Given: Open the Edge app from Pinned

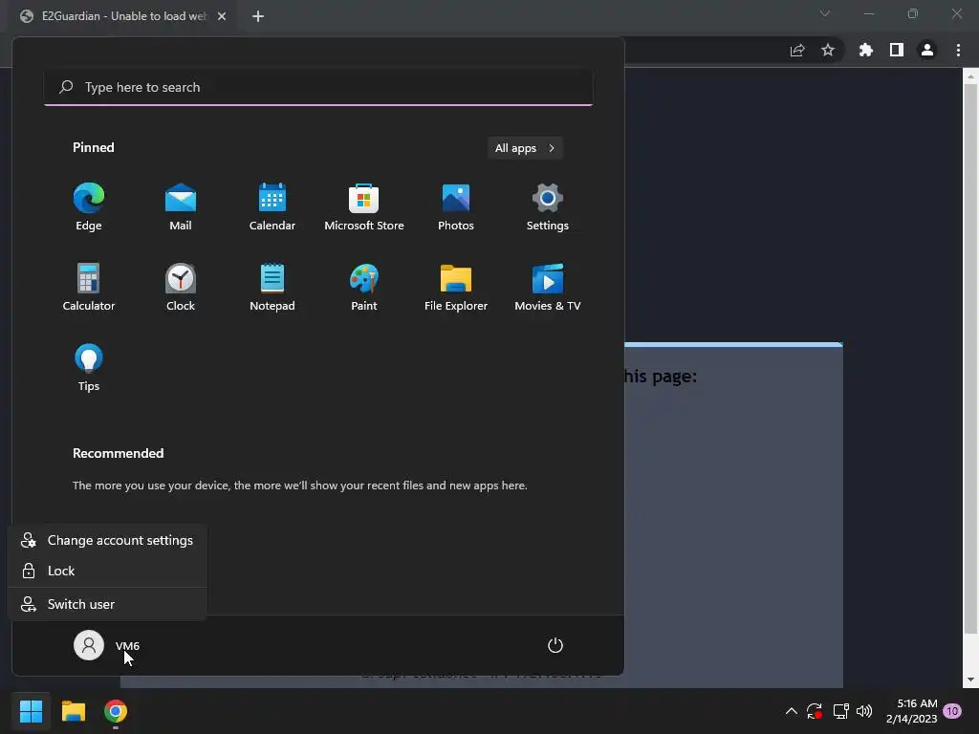Looking at the screenshot, I should point(89,206).
